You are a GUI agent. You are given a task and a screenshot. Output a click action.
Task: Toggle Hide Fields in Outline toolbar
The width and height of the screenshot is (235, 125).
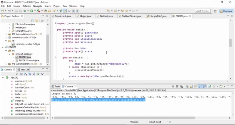point(30,74)
